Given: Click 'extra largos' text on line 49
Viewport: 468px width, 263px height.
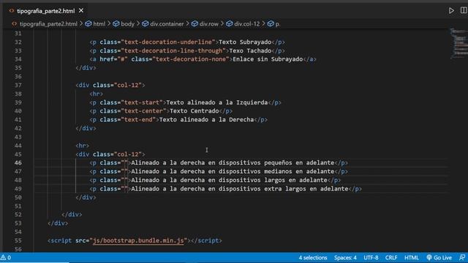Looking at the screenshot, I should [285, 188].
